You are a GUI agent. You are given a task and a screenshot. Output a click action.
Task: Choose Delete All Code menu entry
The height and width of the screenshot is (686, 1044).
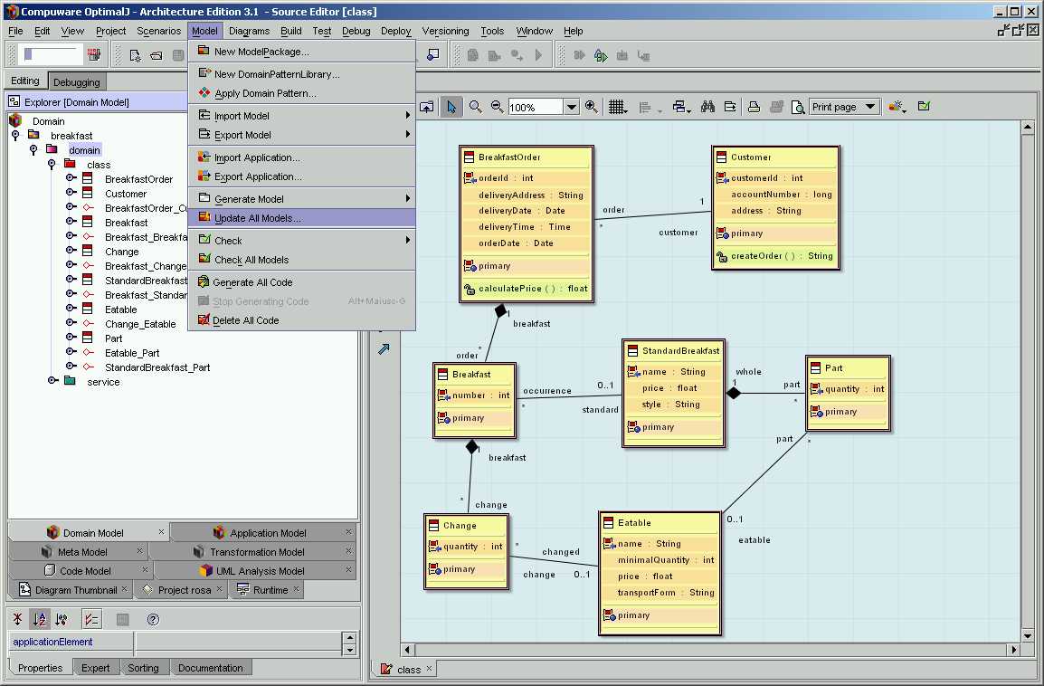(x=302, y=320)
